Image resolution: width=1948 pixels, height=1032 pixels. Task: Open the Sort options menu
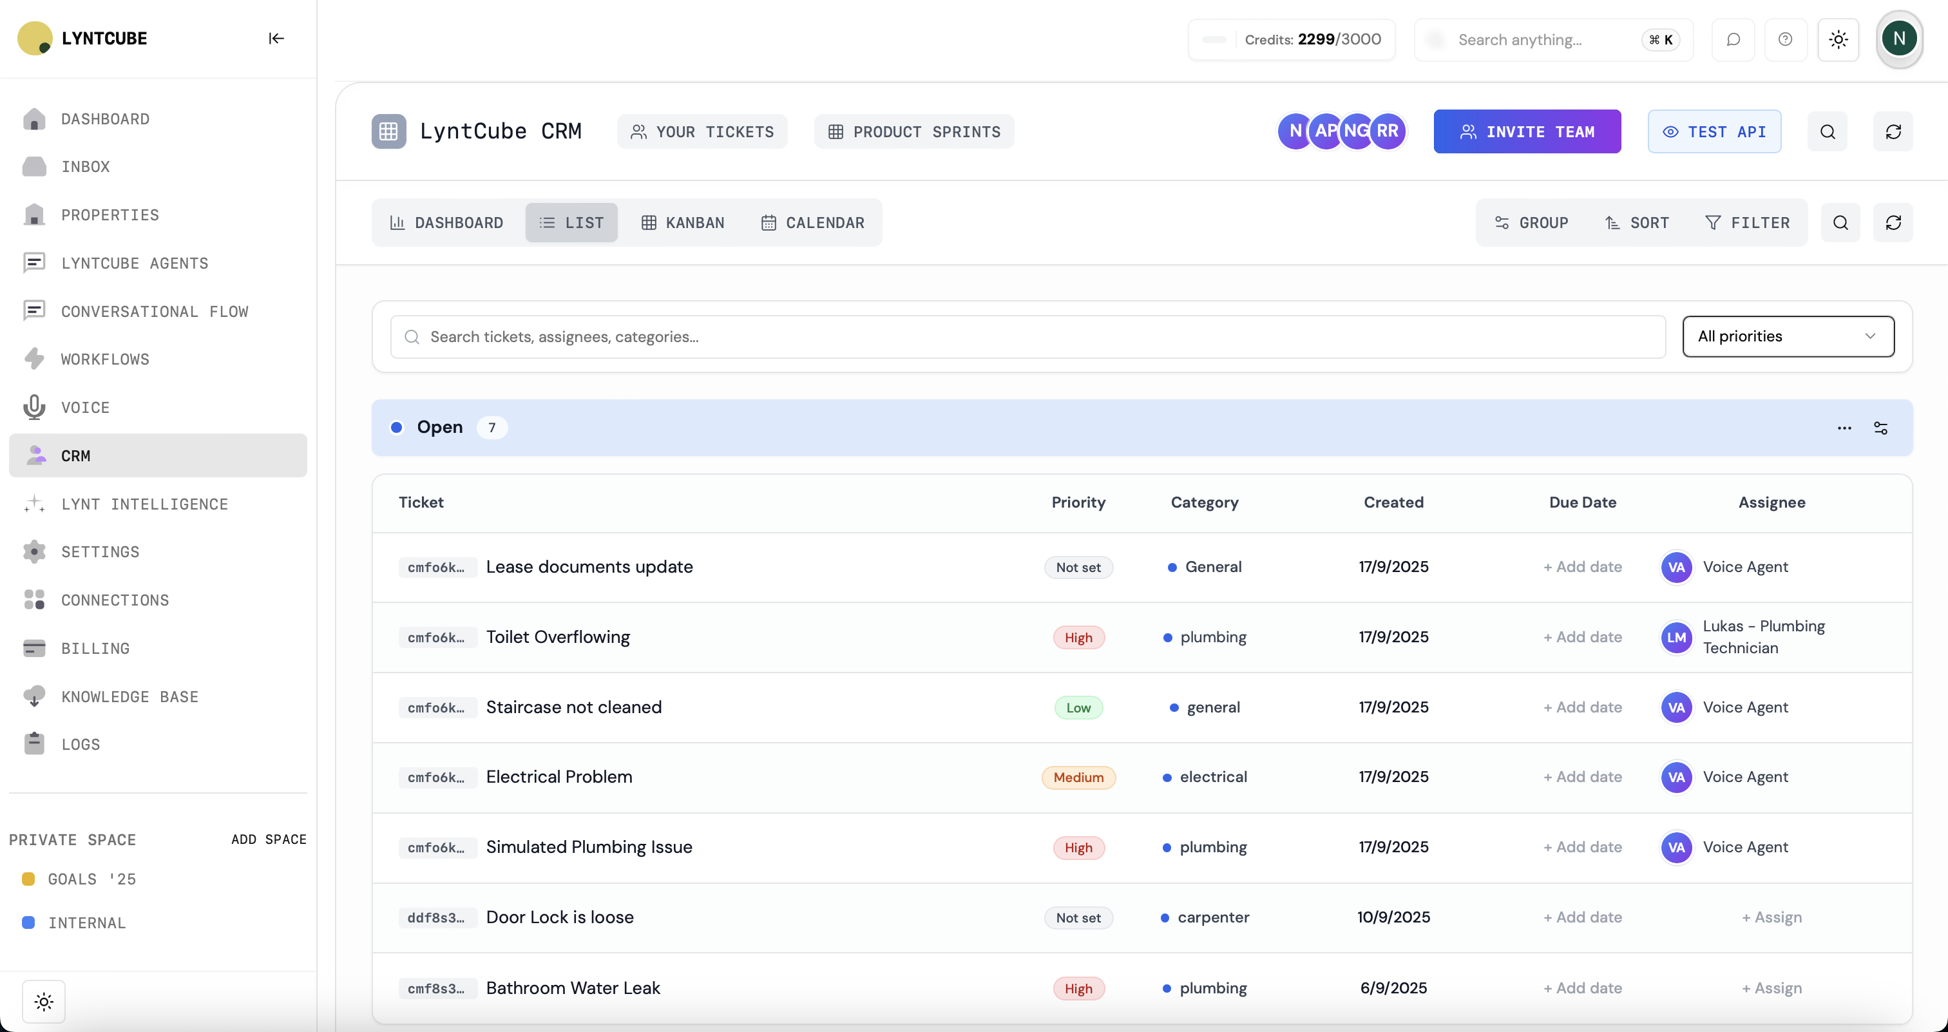point(1636,223)
